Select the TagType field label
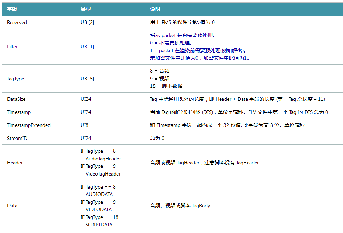 pos(14,79)
